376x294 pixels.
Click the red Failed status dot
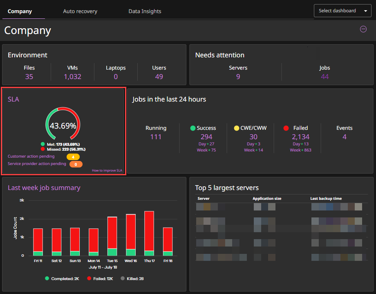(286, 128)
